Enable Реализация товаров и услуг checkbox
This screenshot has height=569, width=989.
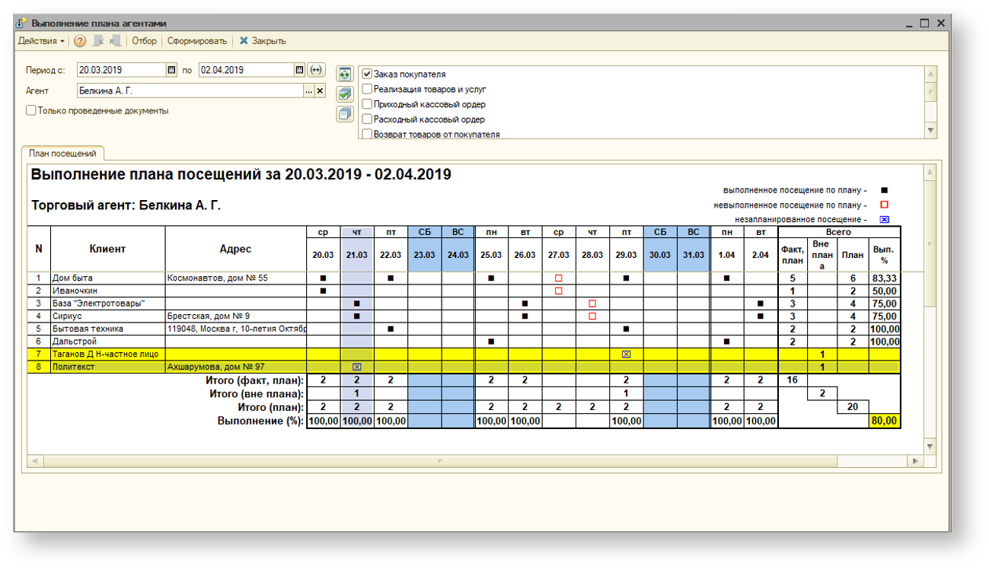(367, 90)
